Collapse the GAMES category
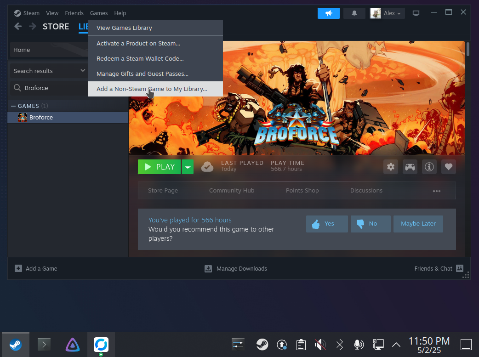 click(13, 106)
